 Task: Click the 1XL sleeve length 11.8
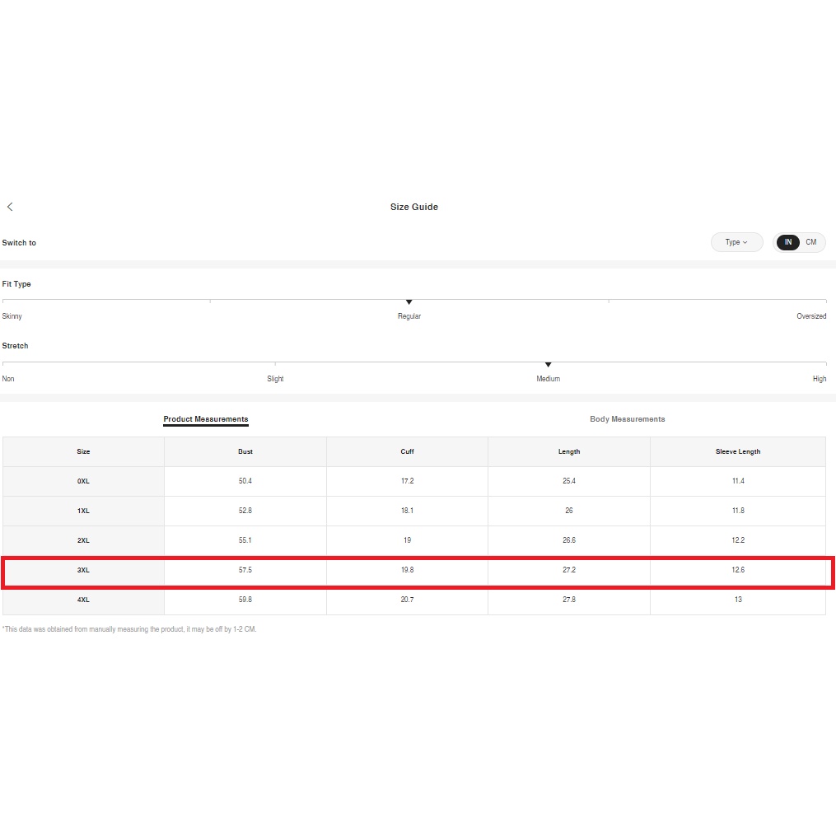coord(738,511)
